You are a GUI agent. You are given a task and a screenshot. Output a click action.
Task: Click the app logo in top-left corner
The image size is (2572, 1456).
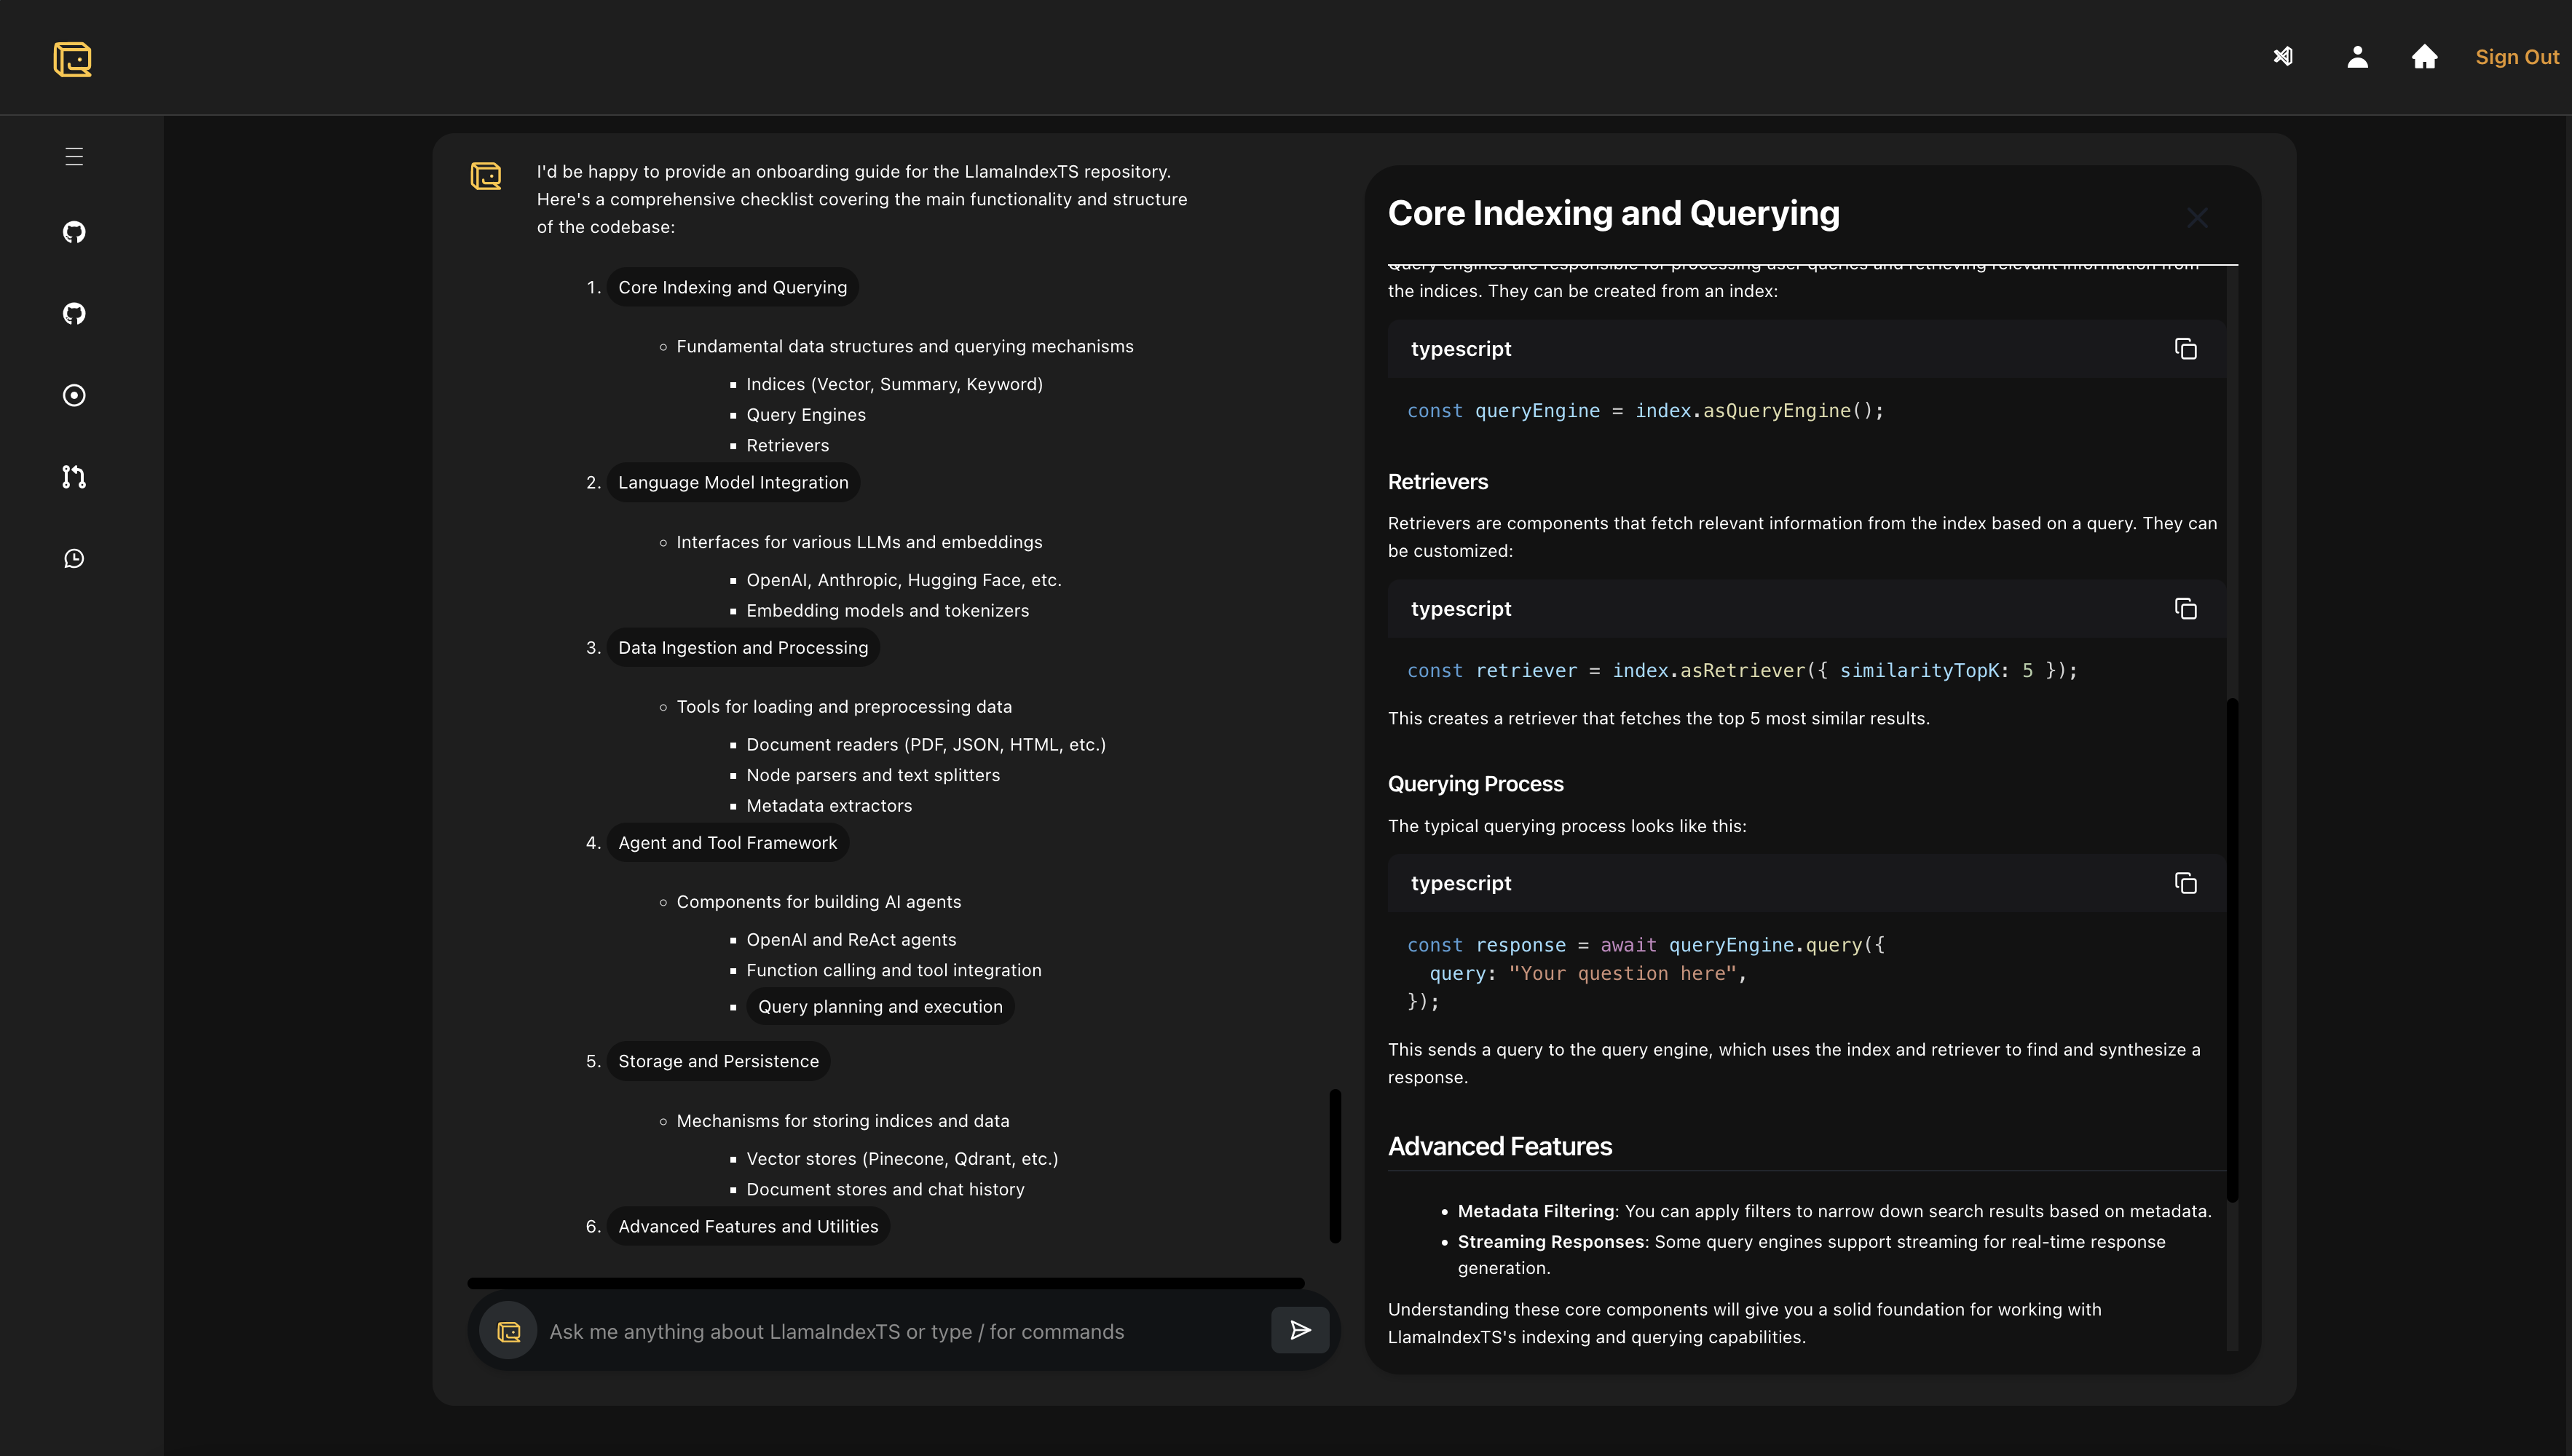(x=72, y=59)
